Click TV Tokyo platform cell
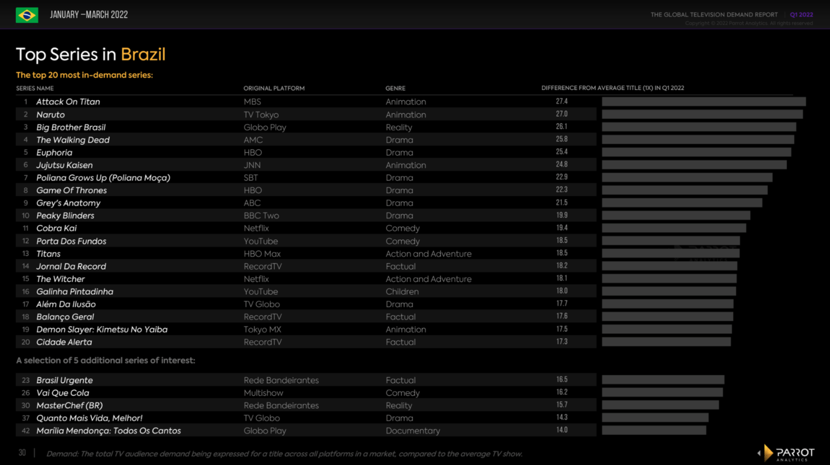The height and width of the screenshot is (465, 830). coord(261,115)
